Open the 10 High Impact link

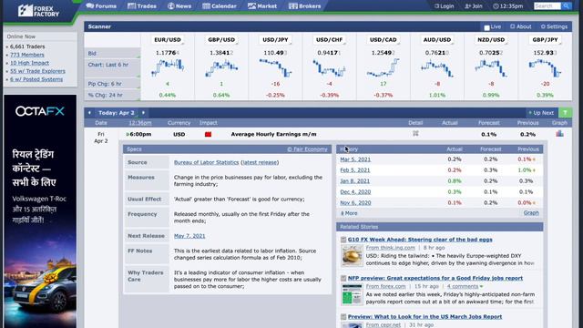(29, 63)
